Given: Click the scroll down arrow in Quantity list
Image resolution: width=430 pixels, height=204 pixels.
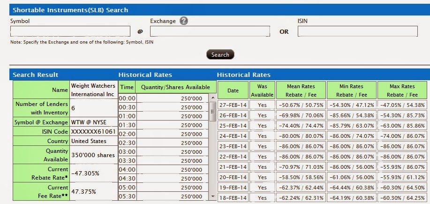Looking at the screenshot, I should pos(213,196).
